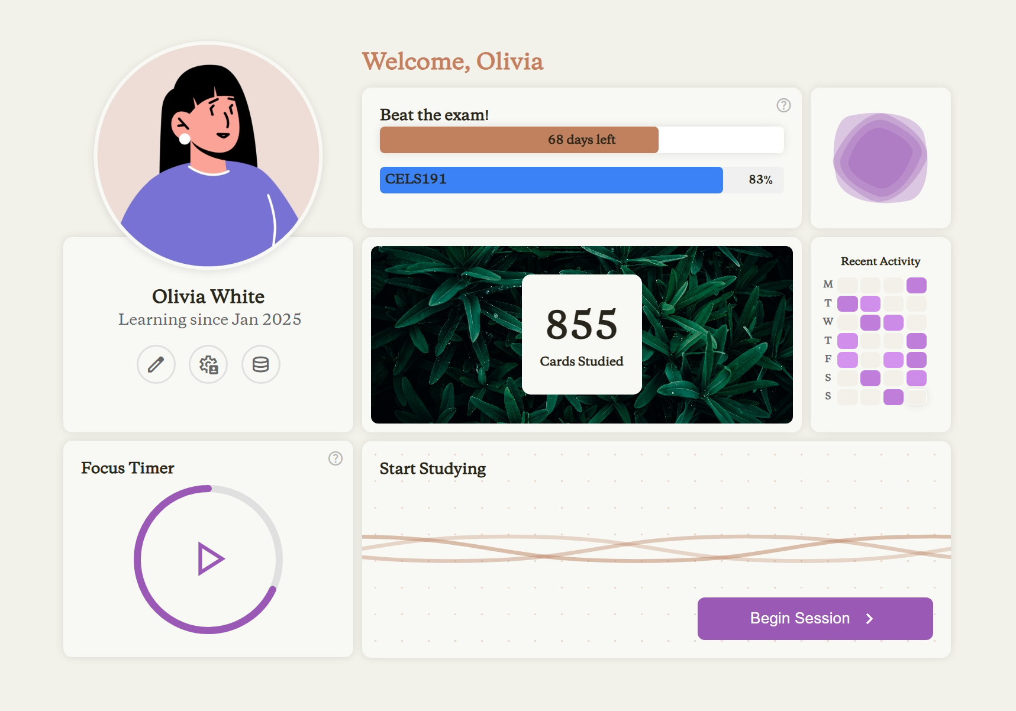Click the purple blob graphic tile
This screenshot has height=711, width=1016.
coord(880,158)
